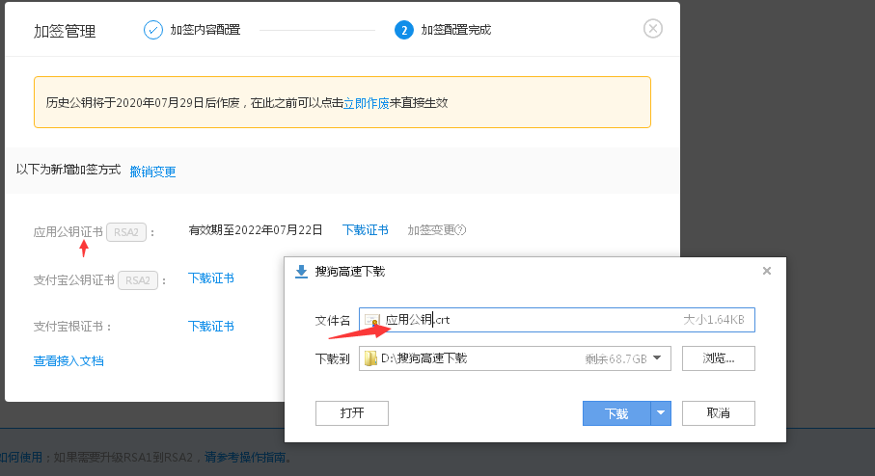Image resolution: width=875 pixels, height=476 pixels.
Task: Open the 下载到 folder path dropdown
Action: (x=657, y=358)
